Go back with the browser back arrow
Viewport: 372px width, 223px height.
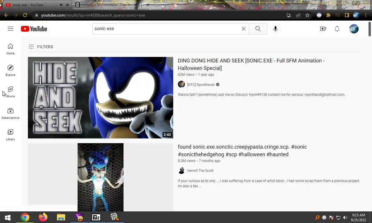pyautogui.click(x=6, y=15)
